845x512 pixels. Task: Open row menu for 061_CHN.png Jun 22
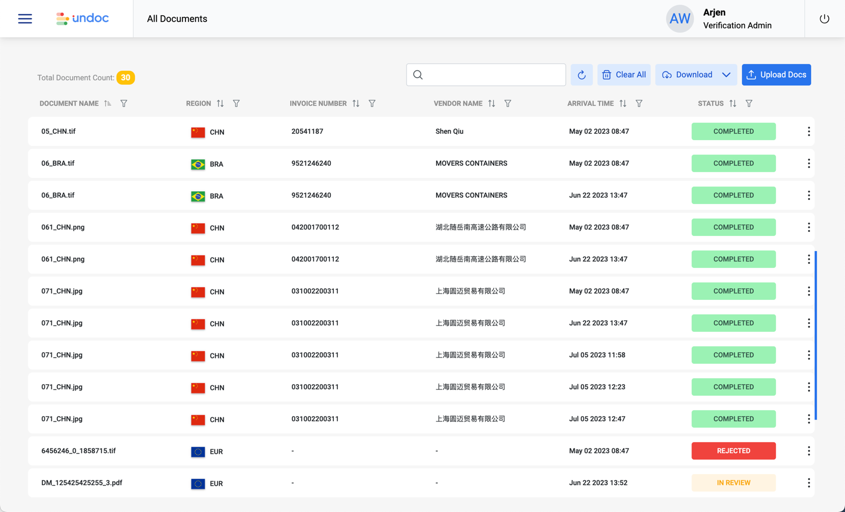click(808, 259)
